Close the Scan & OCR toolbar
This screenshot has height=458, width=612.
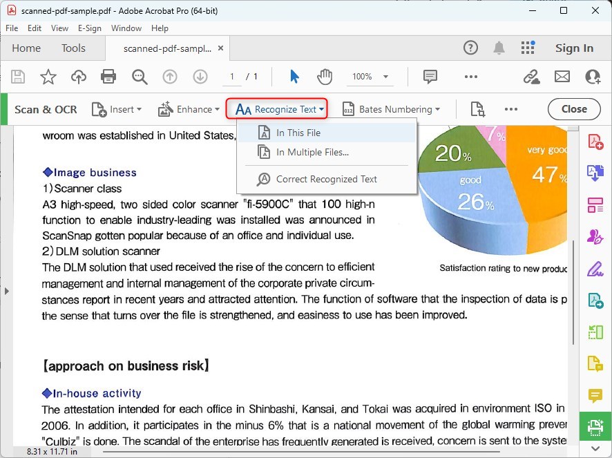pos(574,109)
